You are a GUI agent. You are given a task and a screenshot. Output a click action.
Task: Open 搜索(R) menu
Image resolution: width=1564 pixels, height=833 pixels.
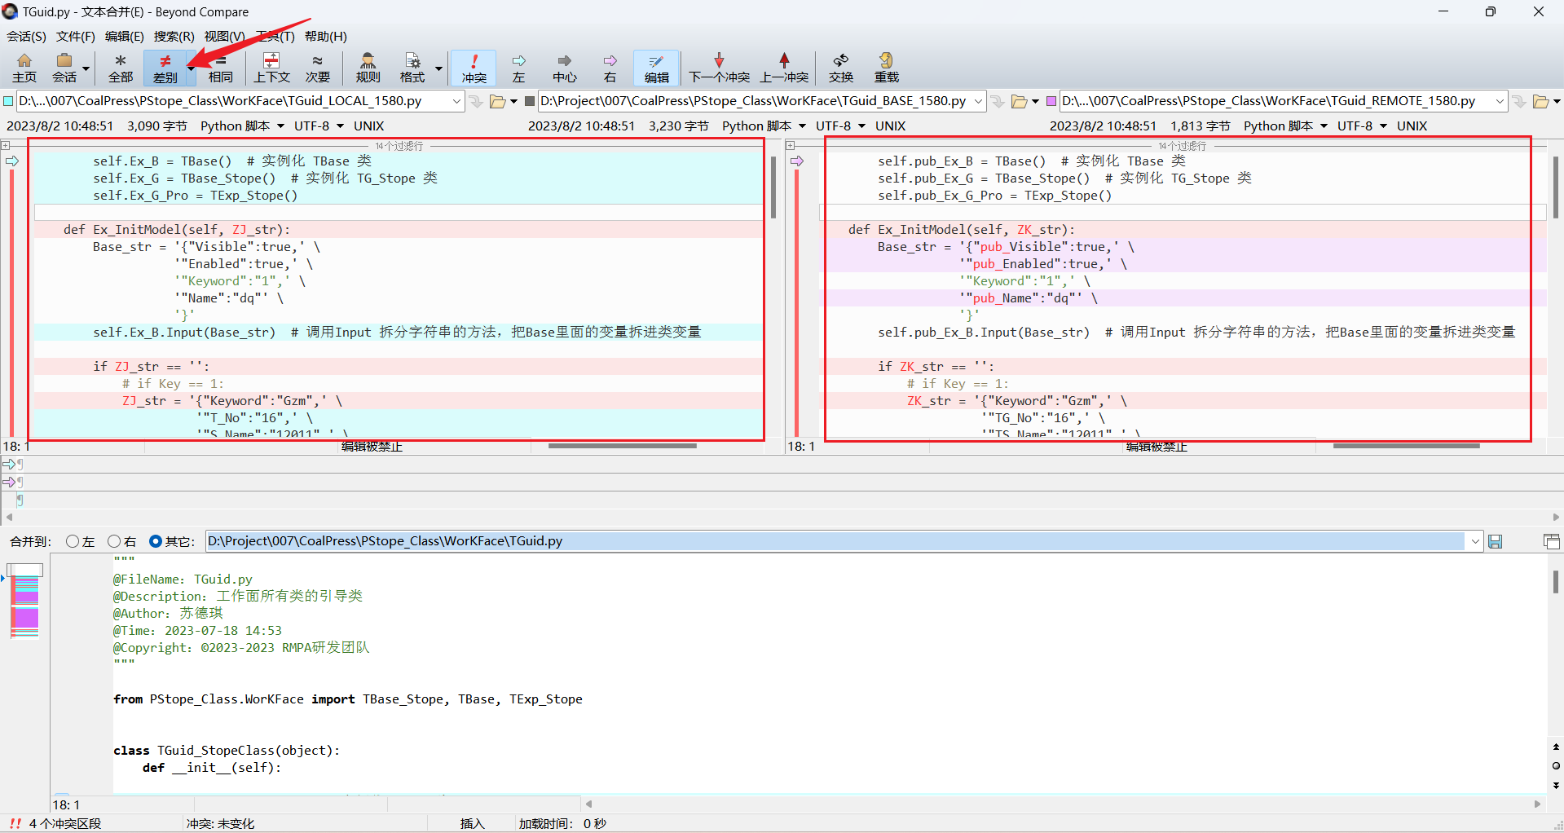click(x=174, y=36)
